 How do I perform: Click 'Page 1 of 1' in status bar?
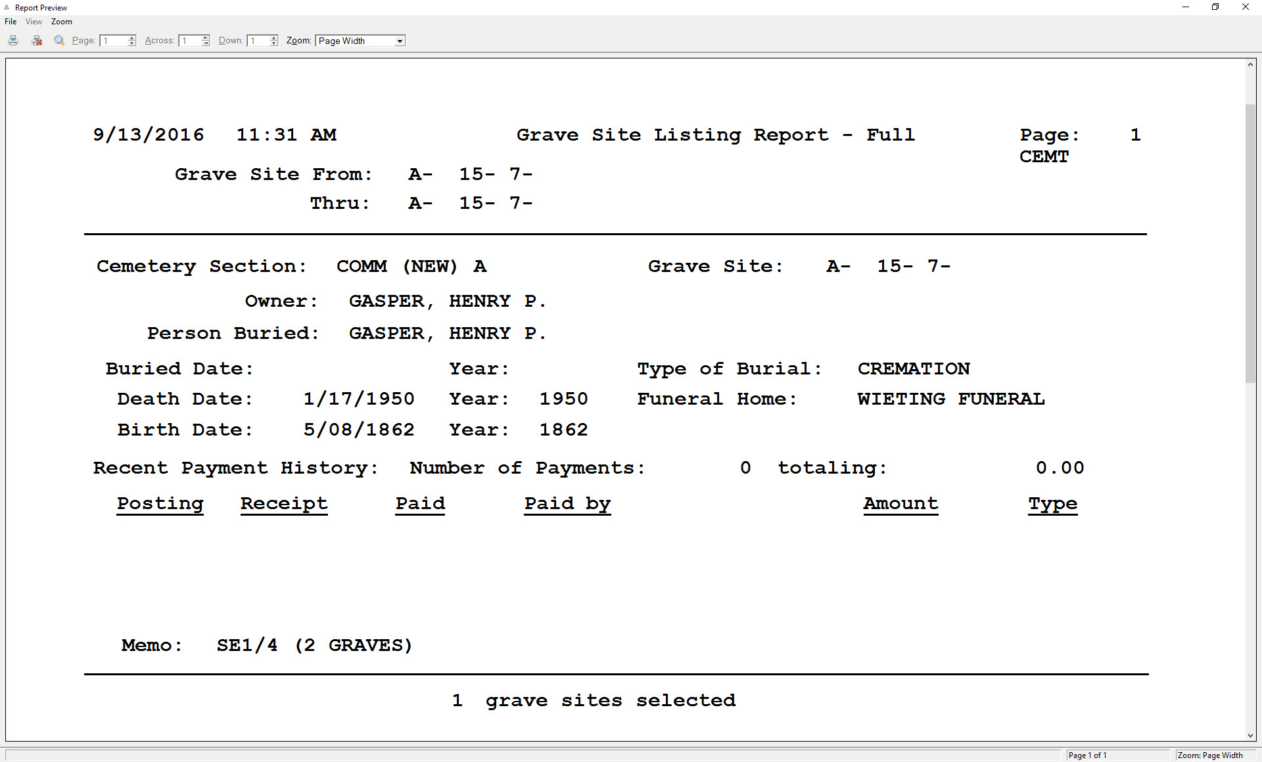[x=1087, y=755]
